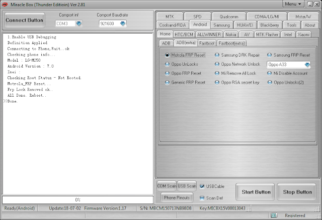
Task: Open the HTC/BCM sub-tab
Action: coord(184,35)
